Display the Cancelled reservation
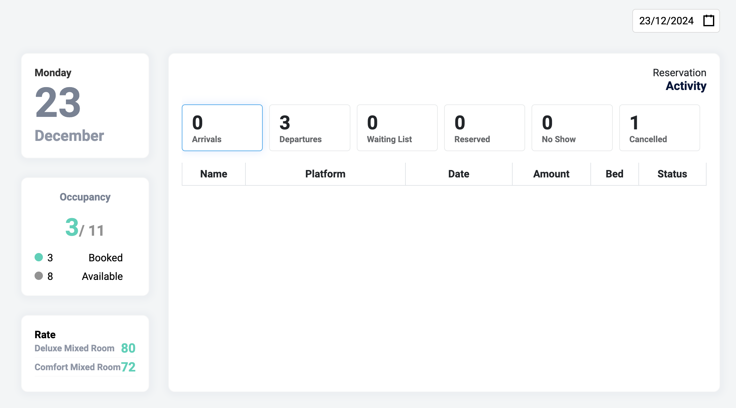 click(x=659, y=127)
